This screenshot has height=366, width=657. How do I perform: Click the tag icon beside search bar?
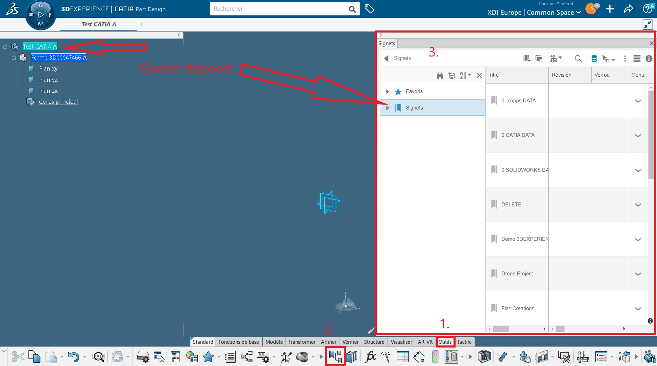coord(369,9)
